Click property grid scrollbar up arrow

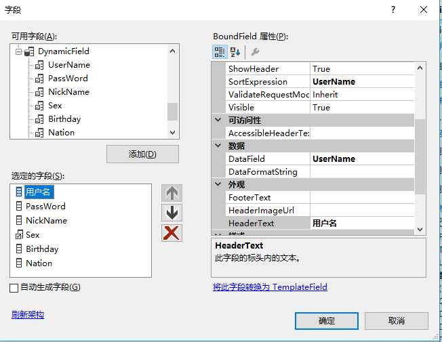point(420,68)
